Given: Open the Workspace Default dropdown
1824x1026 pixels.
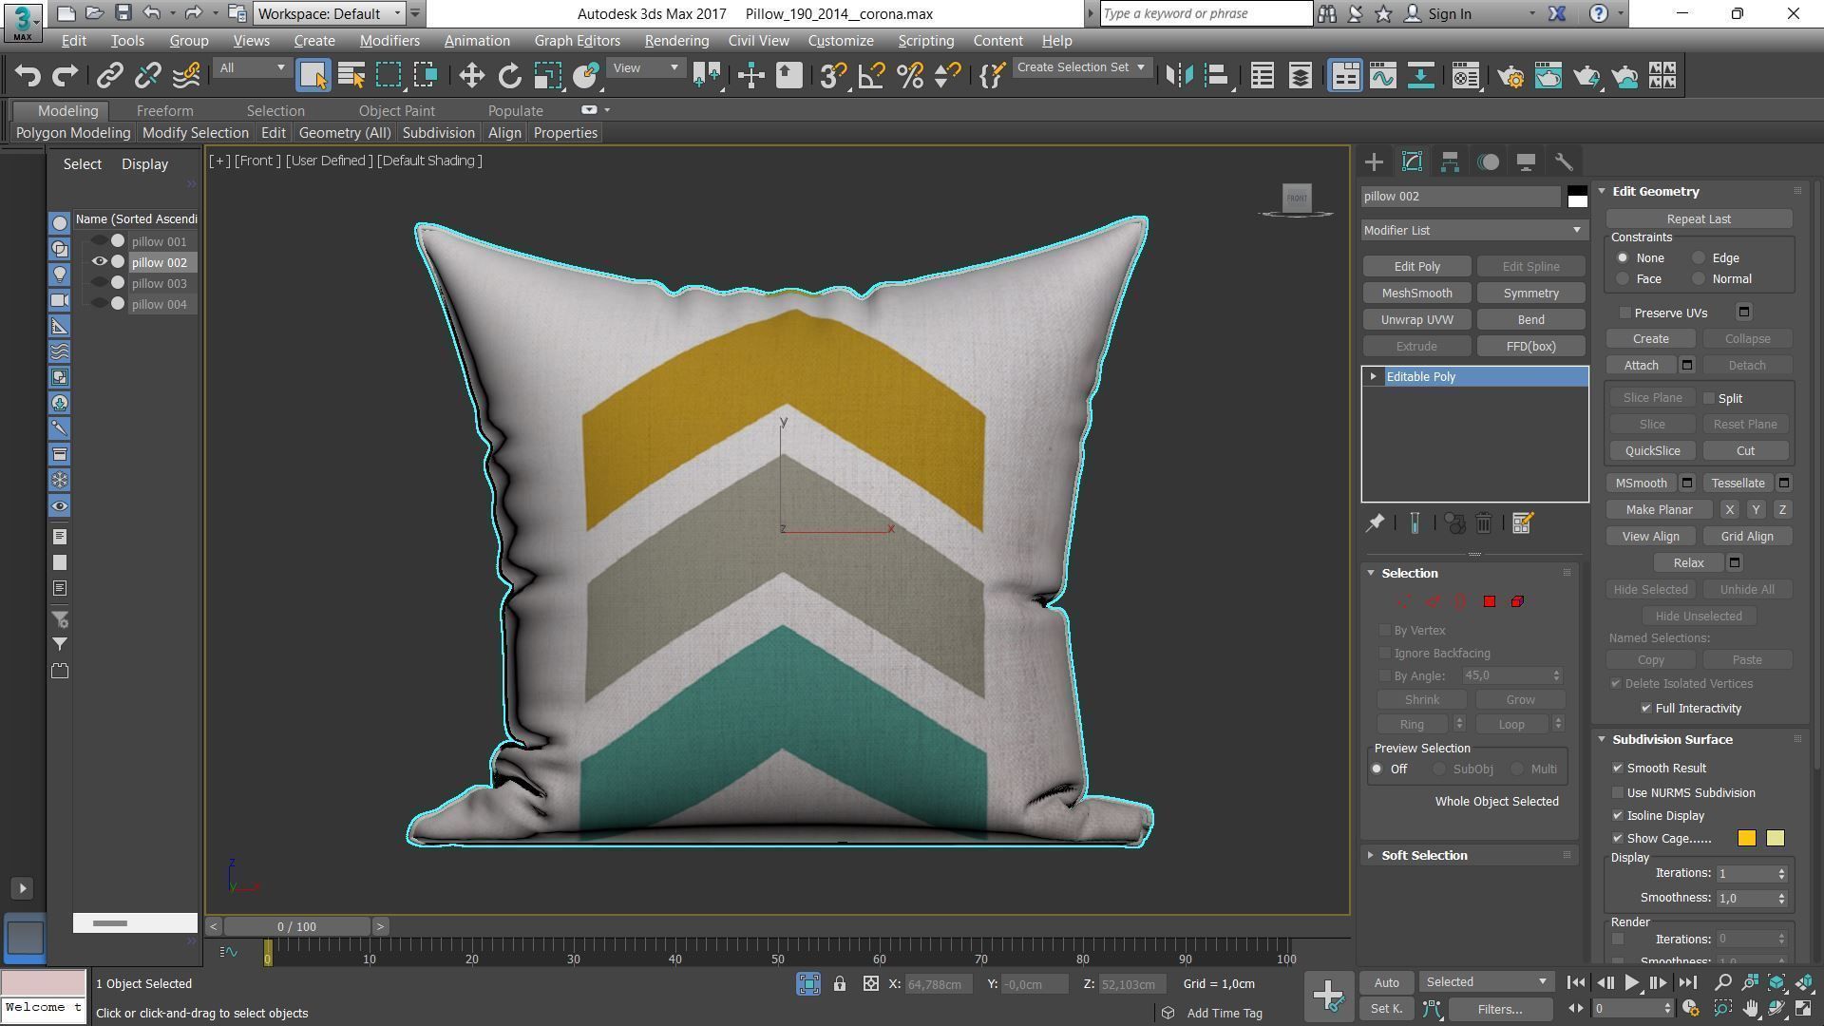Looking at the screenshot, I should [x=330, y=13].
